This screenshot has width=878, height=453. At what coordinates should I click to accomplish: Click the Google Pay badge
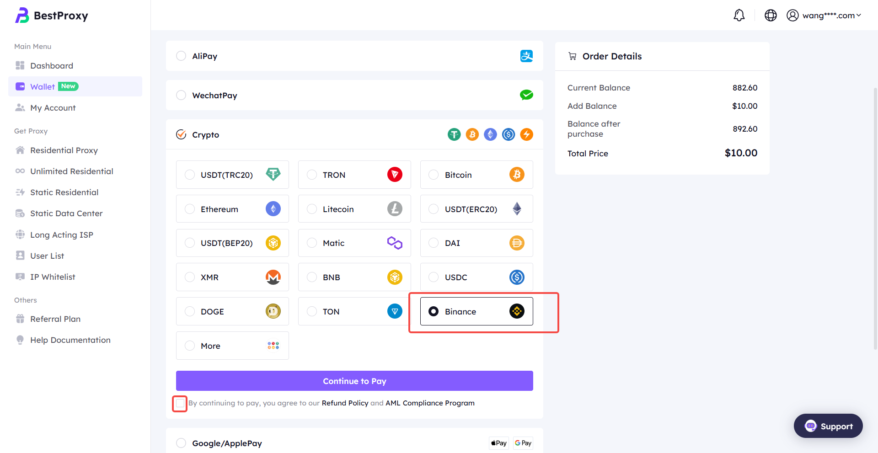click(523, 443)
